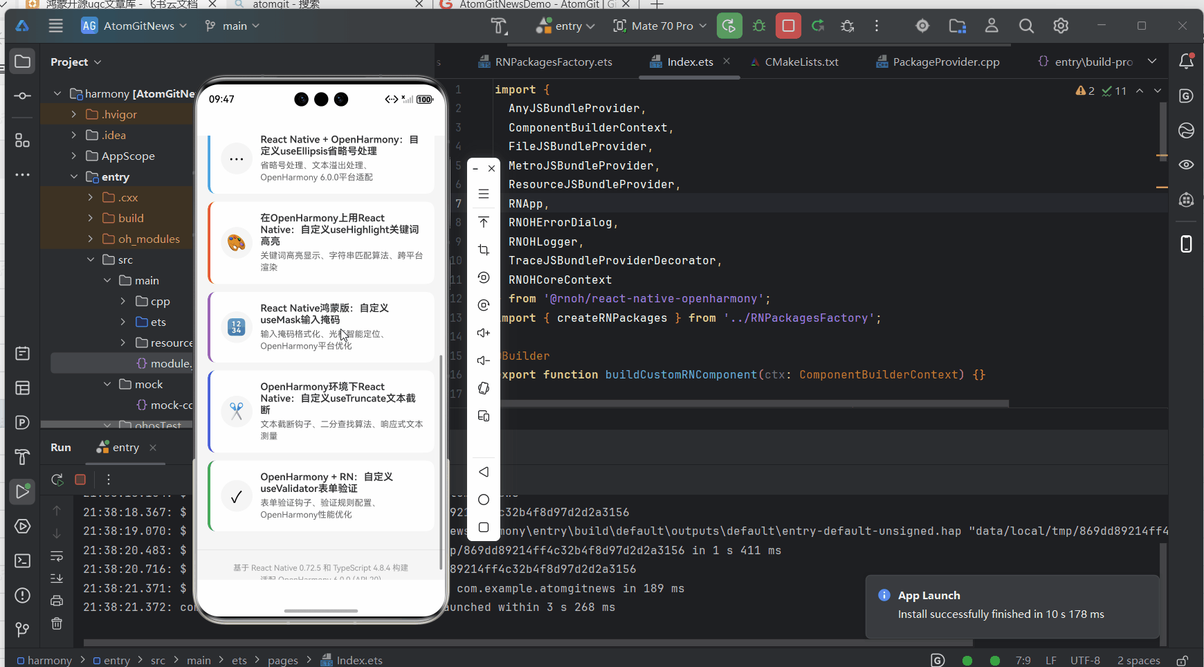The width and height of the screenshot is (1204, 667).
Task: Click the target inspector icon in top toolbar
Action: coord(922,26)
